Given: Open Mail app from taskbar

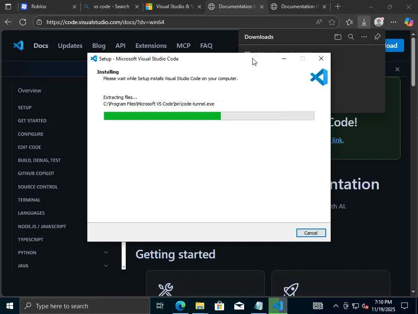Looking at the screenshot, I should pos(239,306).
